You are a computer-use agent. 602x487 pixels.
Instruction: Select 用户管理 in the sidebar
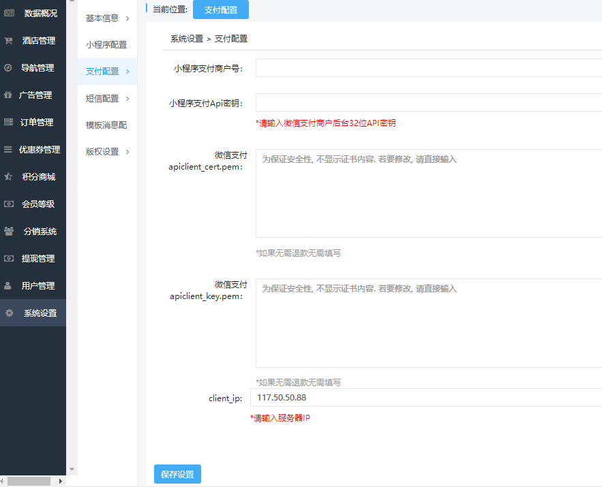click(x=38, y=285)
